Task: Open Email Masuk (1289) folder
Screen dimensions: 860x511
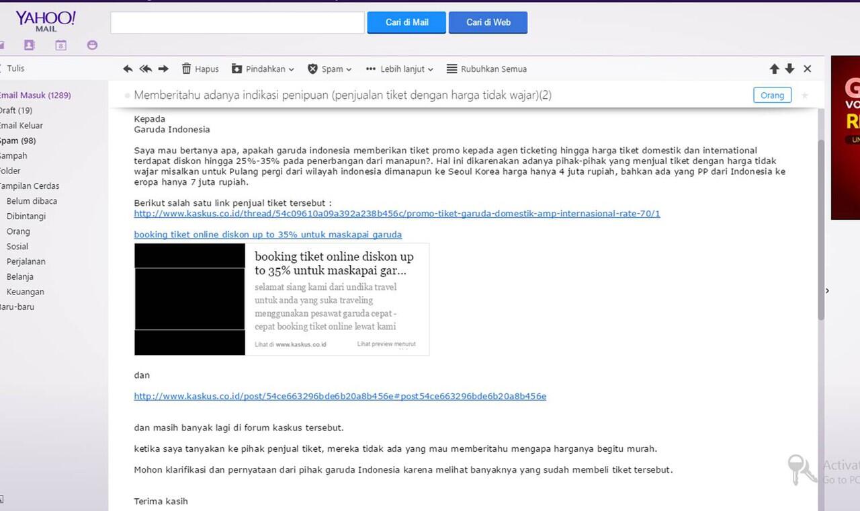Action: tap(35, 95)
